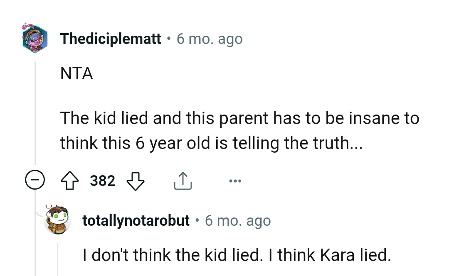Click the collapse control beside the top comment
This screenshot has width=449, height=276.
pyautogui.click(x=35, y=180)
